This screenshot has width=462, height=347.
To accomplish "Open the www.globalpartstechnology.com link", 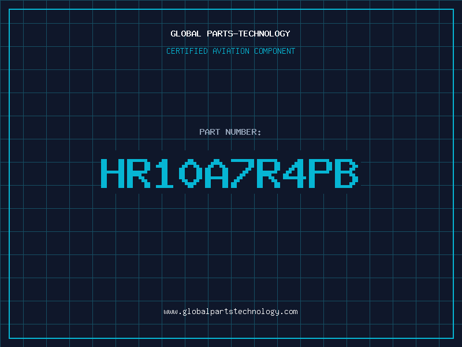I will (x=230, y=312).
